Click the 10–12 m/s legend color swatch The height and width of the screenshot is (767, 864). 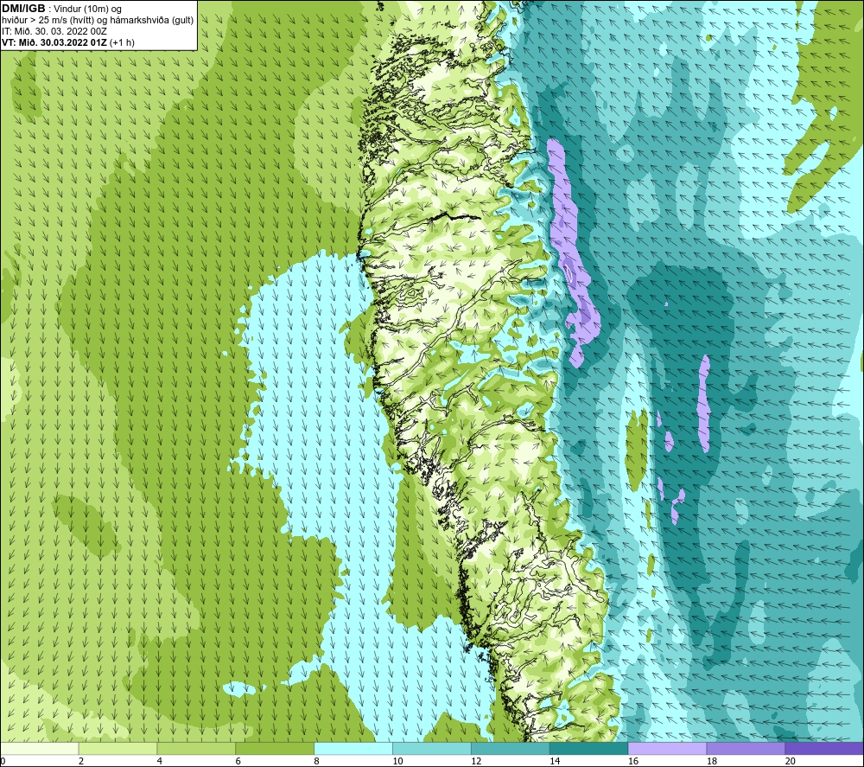432,749
